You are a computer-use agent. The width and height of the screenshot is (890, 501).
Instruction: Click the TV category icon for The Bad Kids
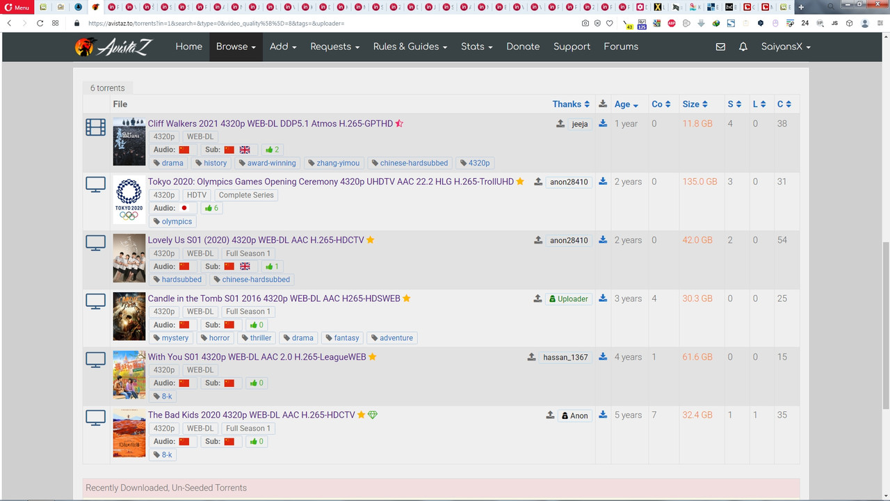(x=96, y=419)
